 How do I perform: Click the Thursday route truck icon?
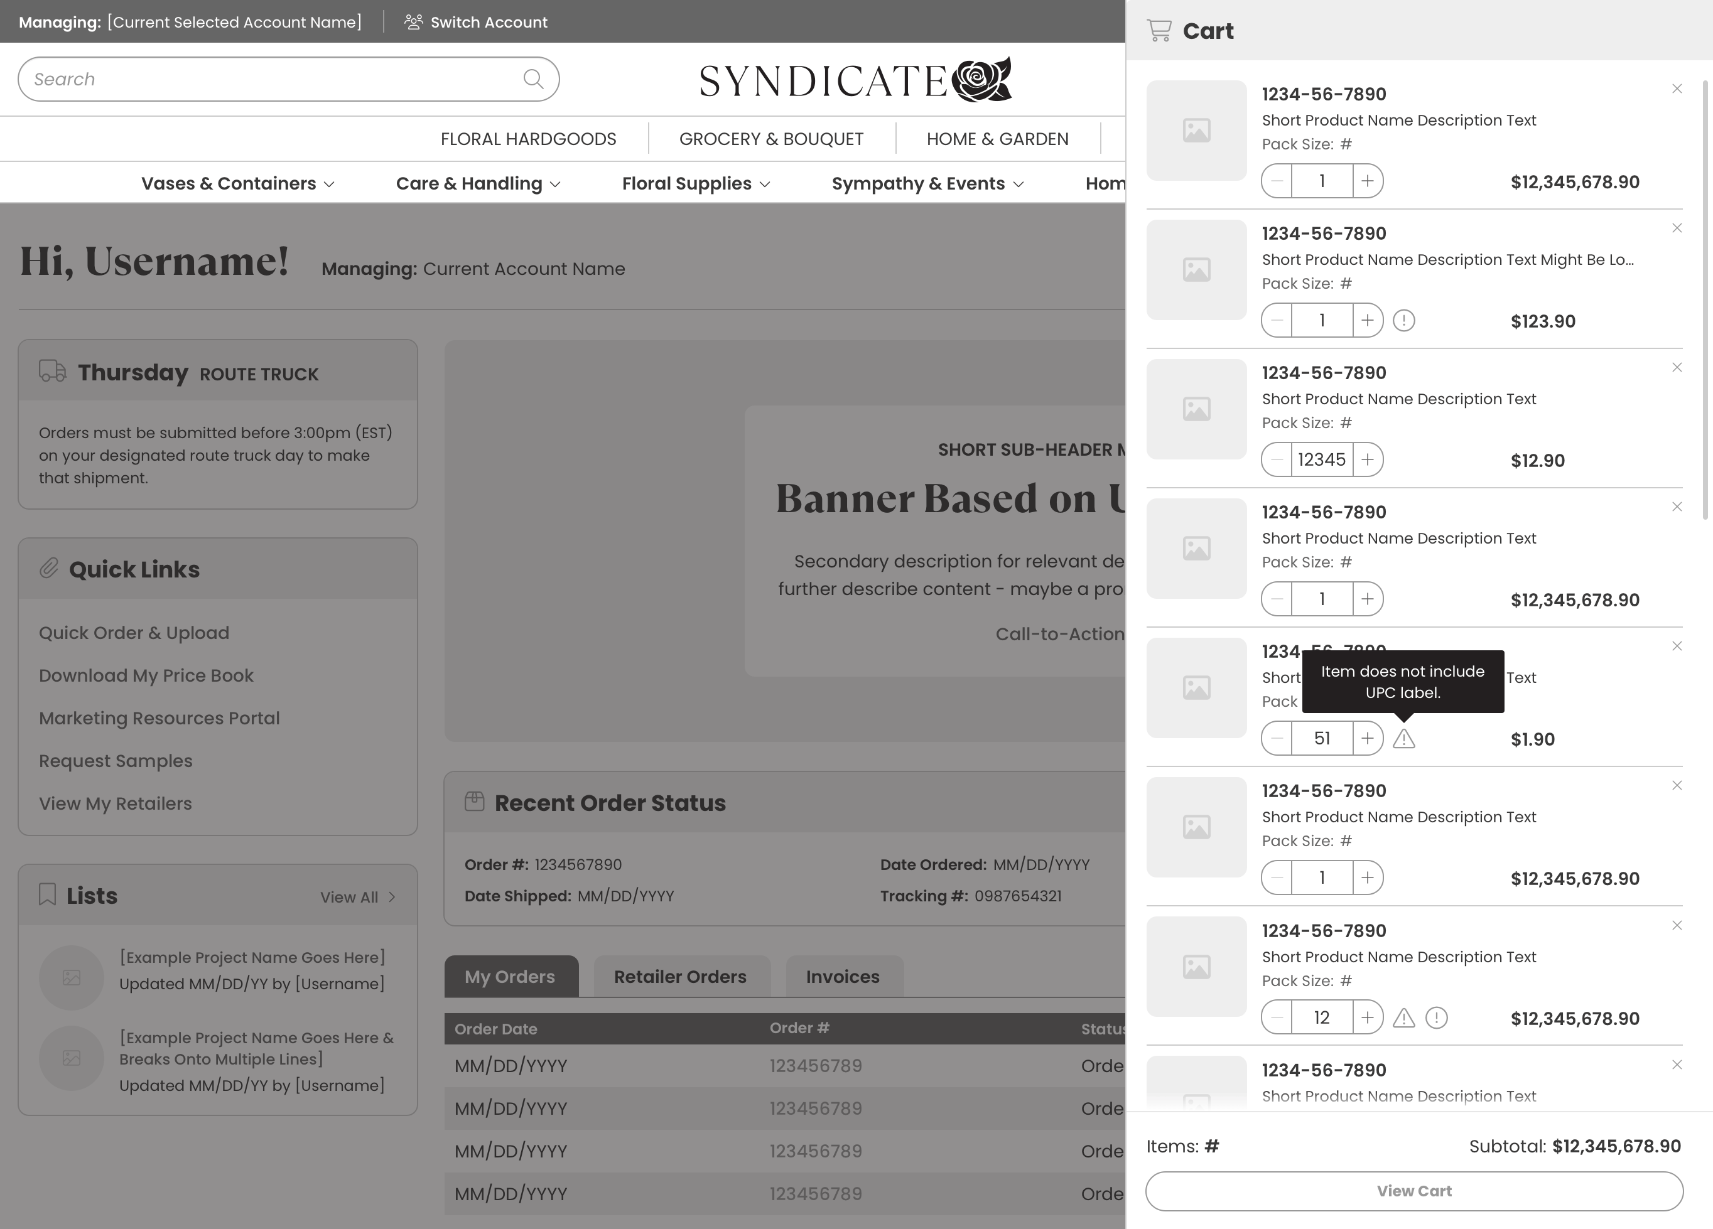52,372
